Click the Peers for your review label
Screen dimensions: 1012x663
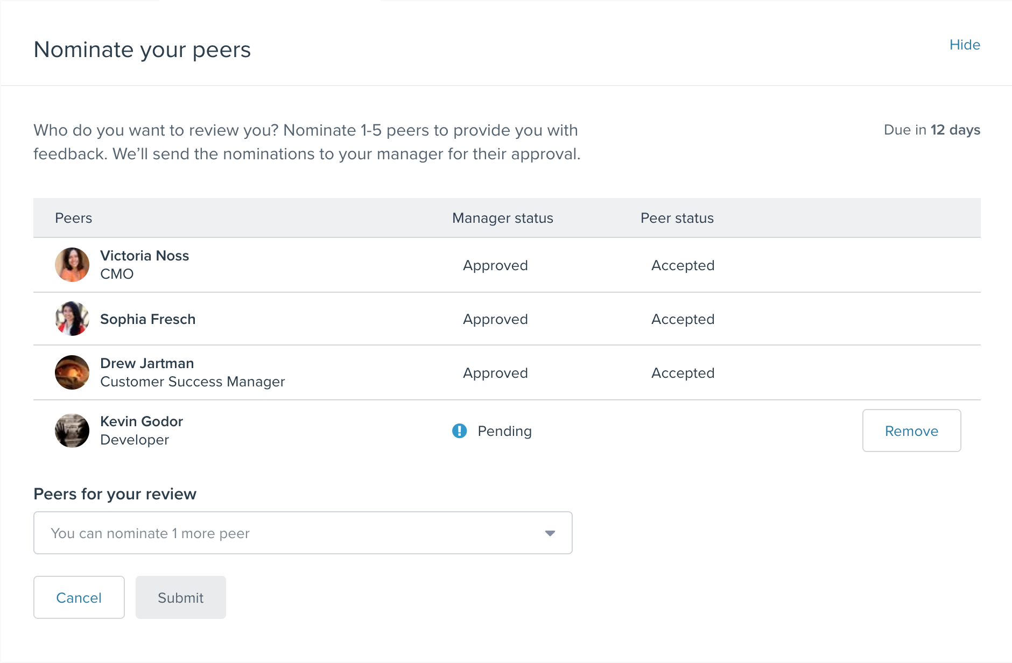tap(115, 494)
